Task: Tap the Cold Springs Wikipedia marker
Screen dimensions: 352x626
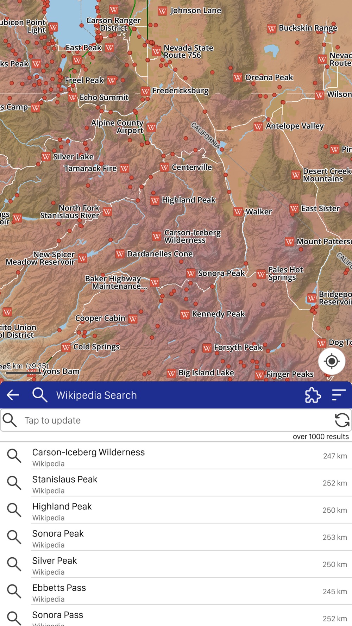Action: 66,348
